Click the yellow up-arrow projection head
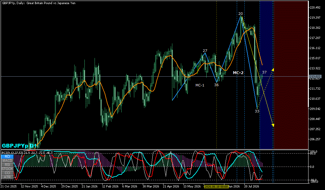325x190 pixels. coord(273,70)
